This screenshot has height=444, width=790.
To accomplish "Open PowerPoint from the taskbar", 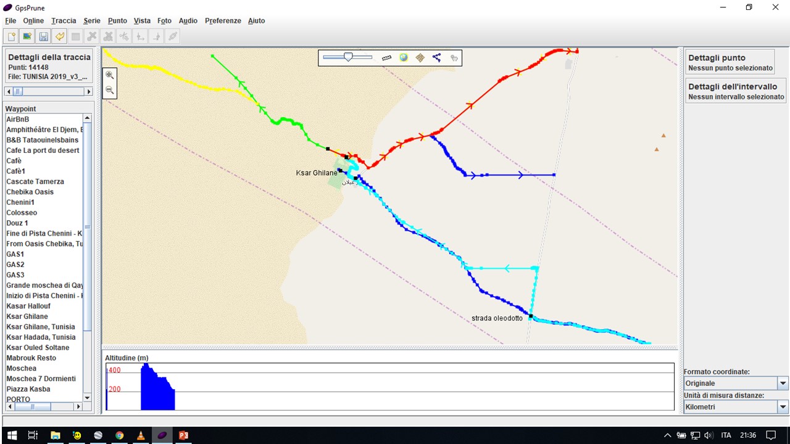I will click(183, 435).
